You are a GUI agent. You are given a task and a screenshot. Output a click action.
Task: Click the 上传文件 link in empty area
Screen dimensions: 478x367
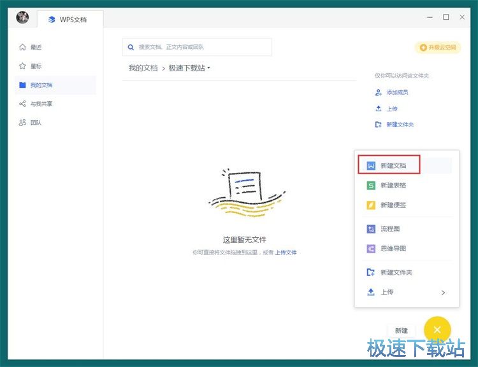[286, 253]
